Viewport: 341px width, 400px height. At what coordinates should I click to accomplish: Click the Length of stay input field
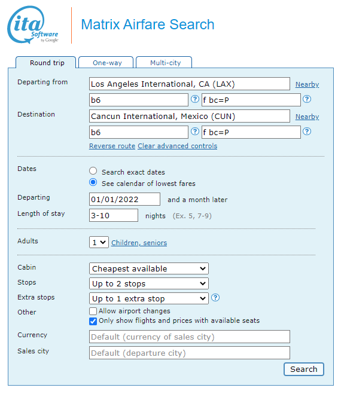tap(114, 215)
